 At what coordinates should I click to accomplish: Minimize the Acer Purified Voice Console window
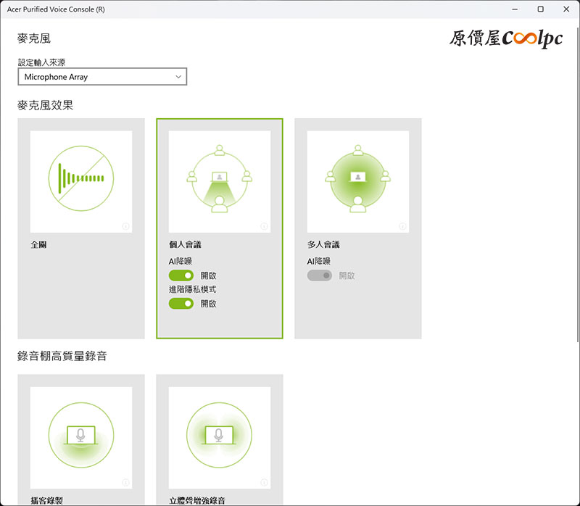coord(515,9)
